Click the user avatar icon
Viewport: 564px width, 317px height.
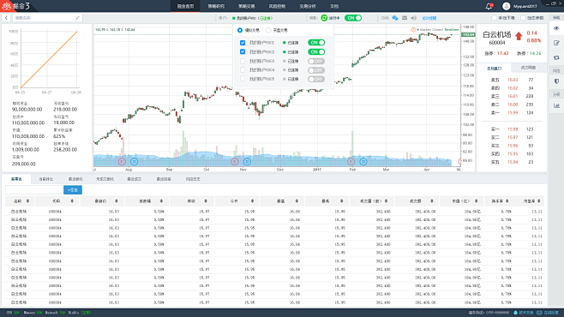[x=506, y=6]
